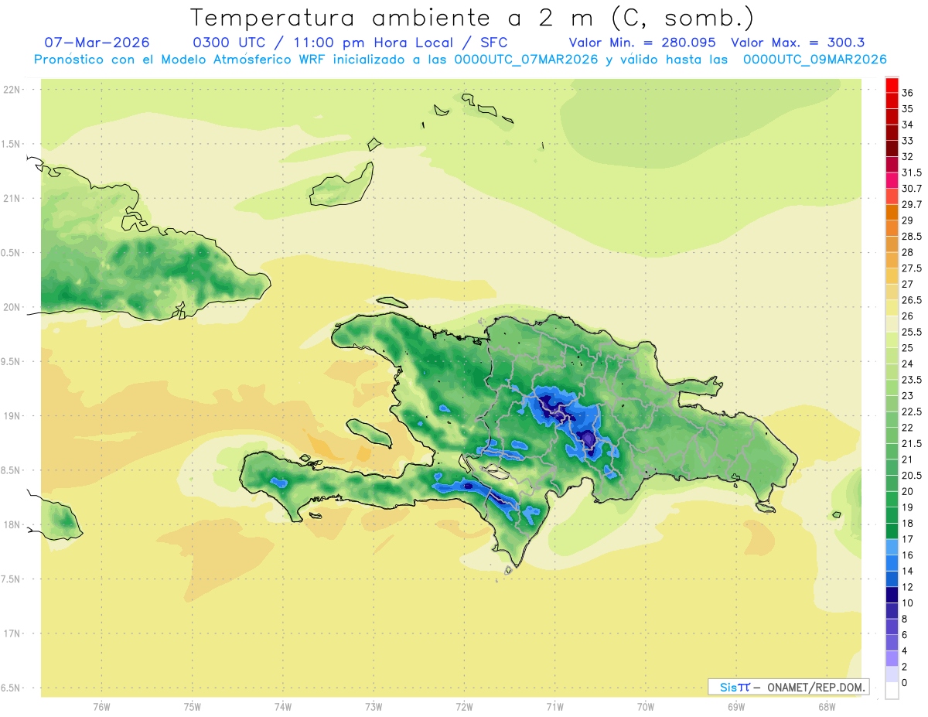Click the legend value "29.7"
928x717 pixels.
912,204
